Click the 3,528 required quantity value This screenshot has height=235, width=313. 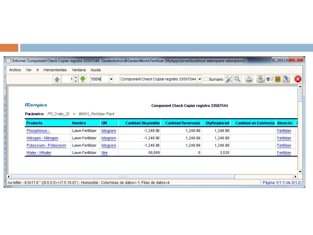click(x=224, y=153)
